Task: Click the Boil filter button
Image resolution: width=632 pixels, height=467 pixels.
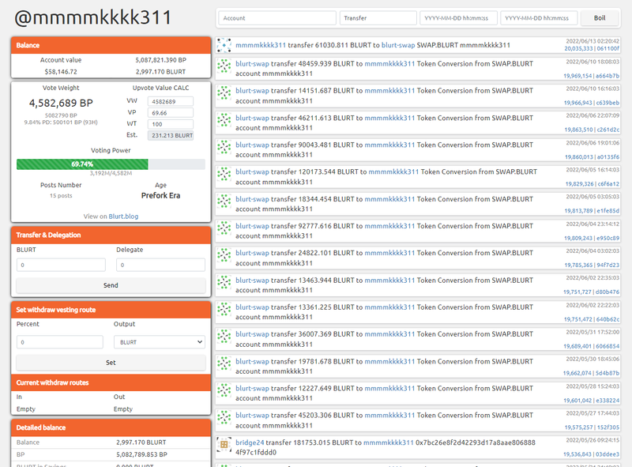Action: pyautogui.click(x=600, y=17)
